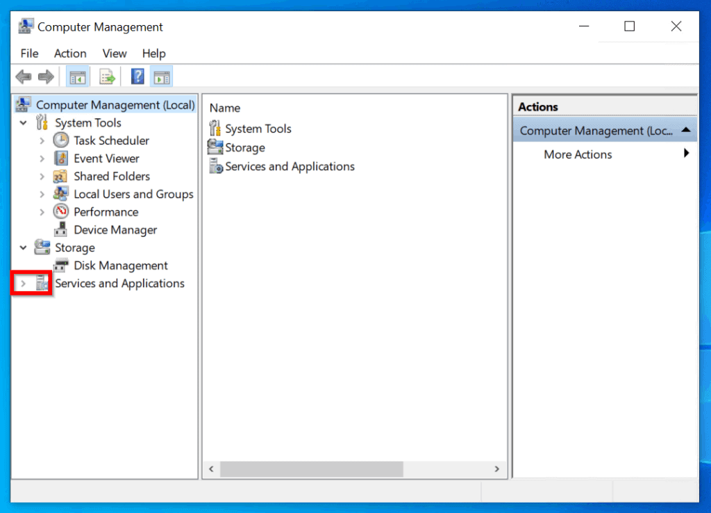Open the Action menu
Image resolution: width=711 pixels, height=513 pixels.
click(70, 54)
